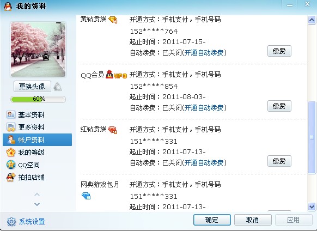Expand sidebar list with up chevron
317x231 pixels.
pos(37,194)
